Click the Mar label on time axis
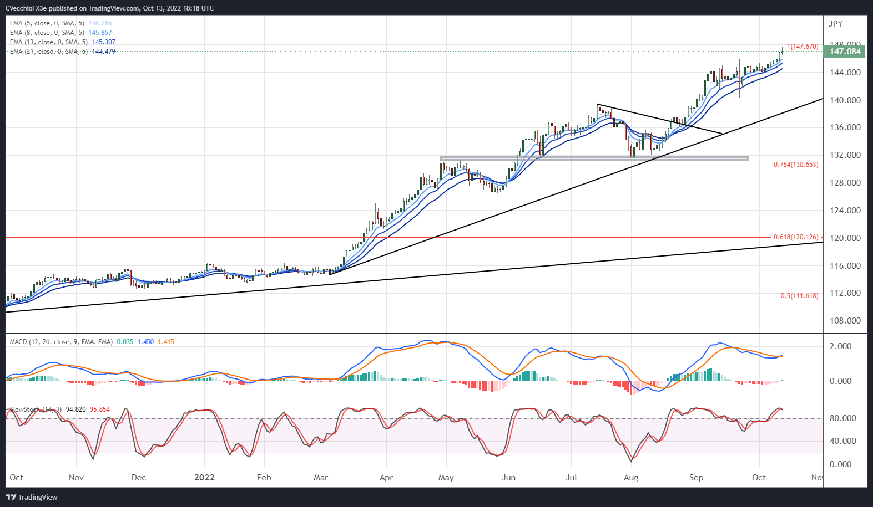Viewport: 873px width, 507px height. coord(321,478)
